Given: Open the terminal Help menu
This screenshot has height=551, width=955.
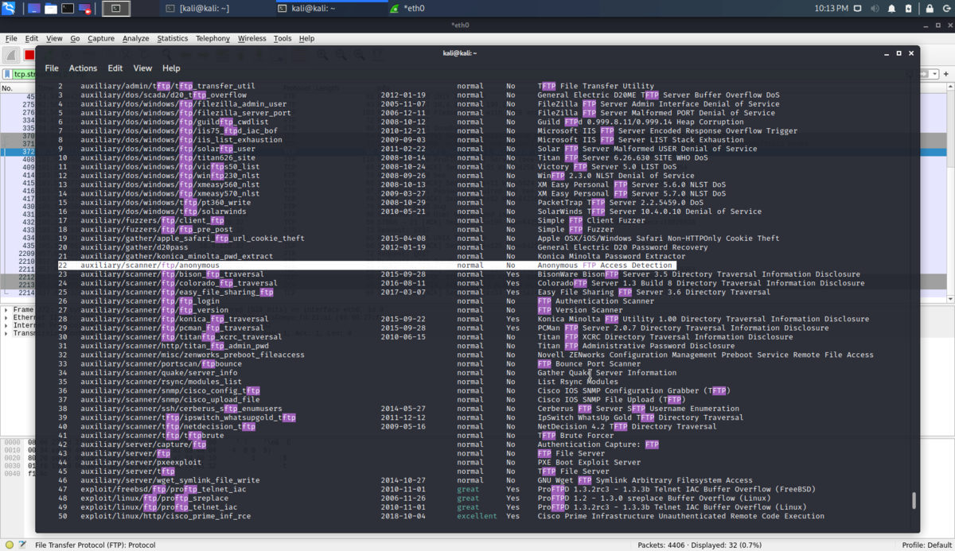Looking at the screenshot, I should pyautogui.click(x=171, y=68).
